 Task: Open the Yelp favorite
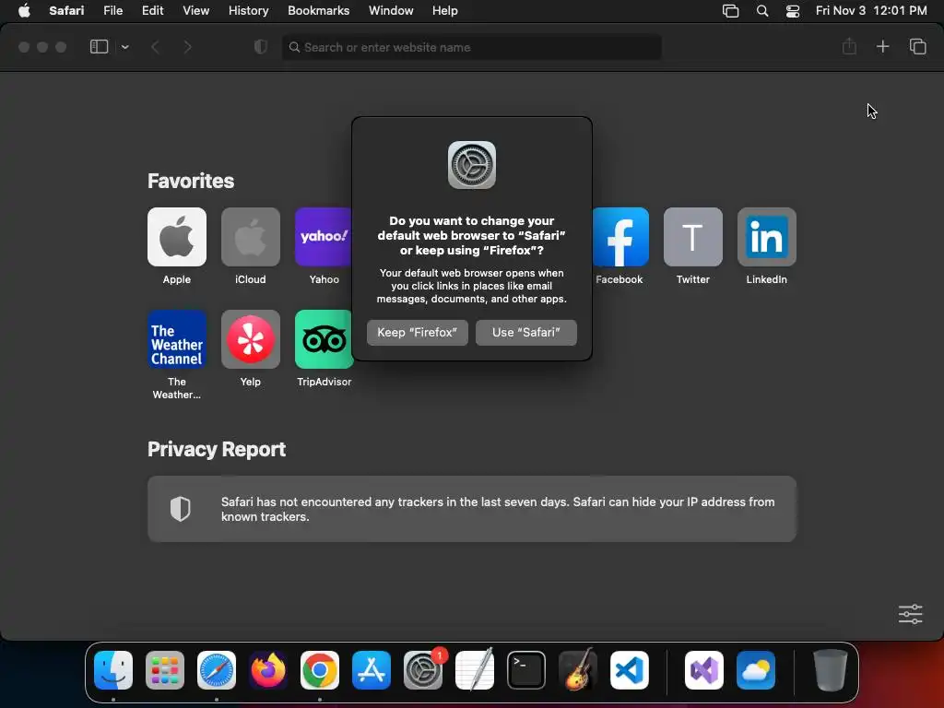pyautogui.click(x=251, y=339)
